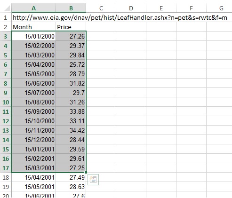The image size is (232, 198).
Task: Select column E header
Action: coord(161,8)
